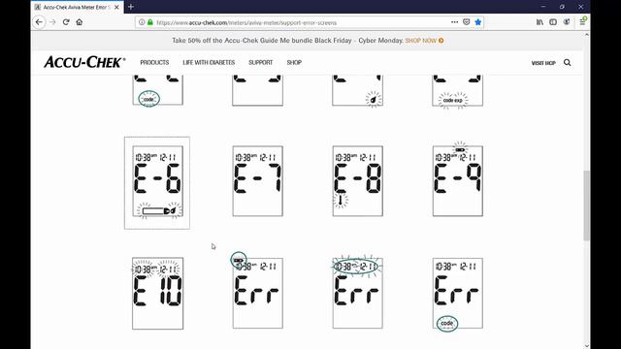Toggle the sidebar view icon
This screenshot has height=349, width=621.
[553, 22]
